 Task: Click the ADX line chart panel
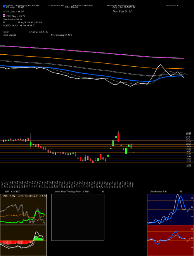click(x=23, y=209)
